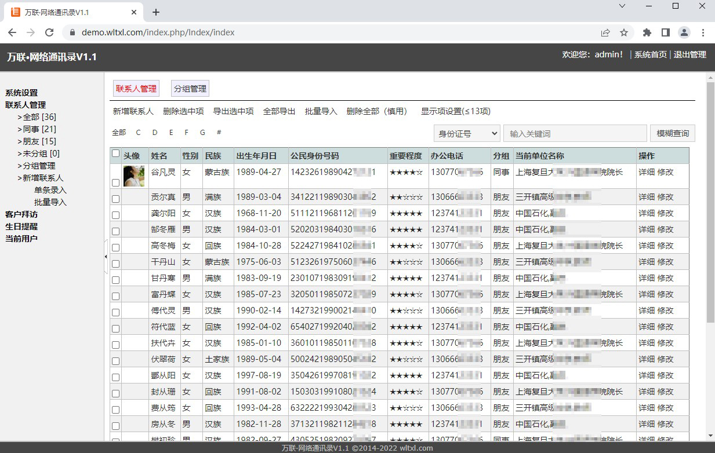The image size is (715, 453).
Task: Export all contacts via 全部导出
Action: (x=279, y=111)
